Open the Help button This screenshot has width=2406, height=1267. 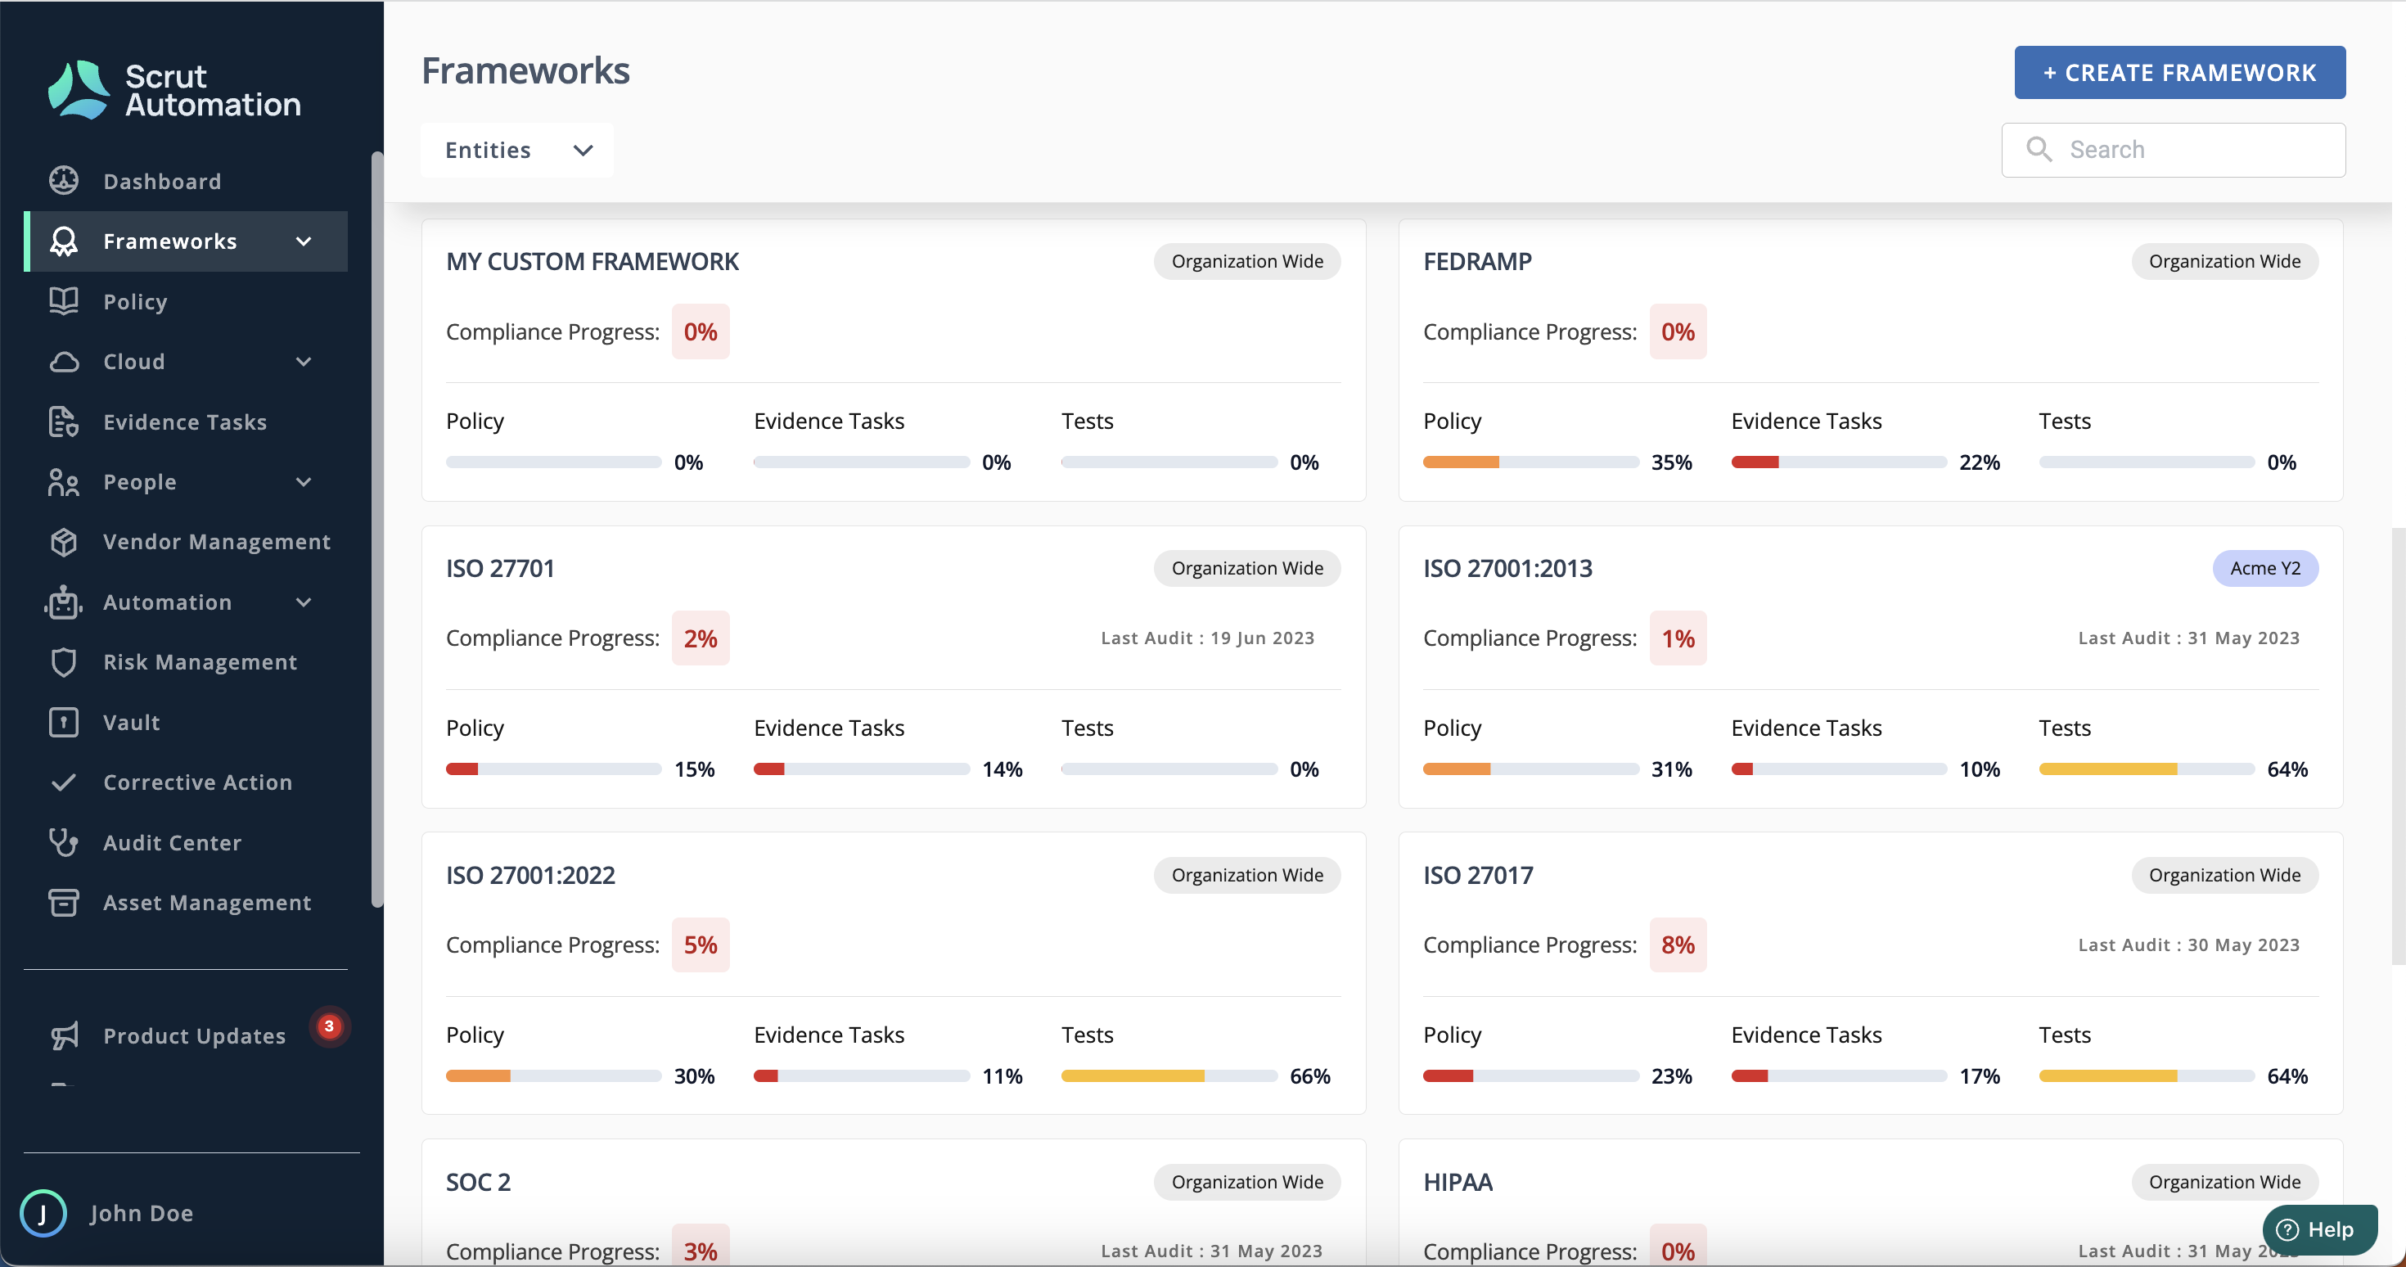(2318, 1229)
